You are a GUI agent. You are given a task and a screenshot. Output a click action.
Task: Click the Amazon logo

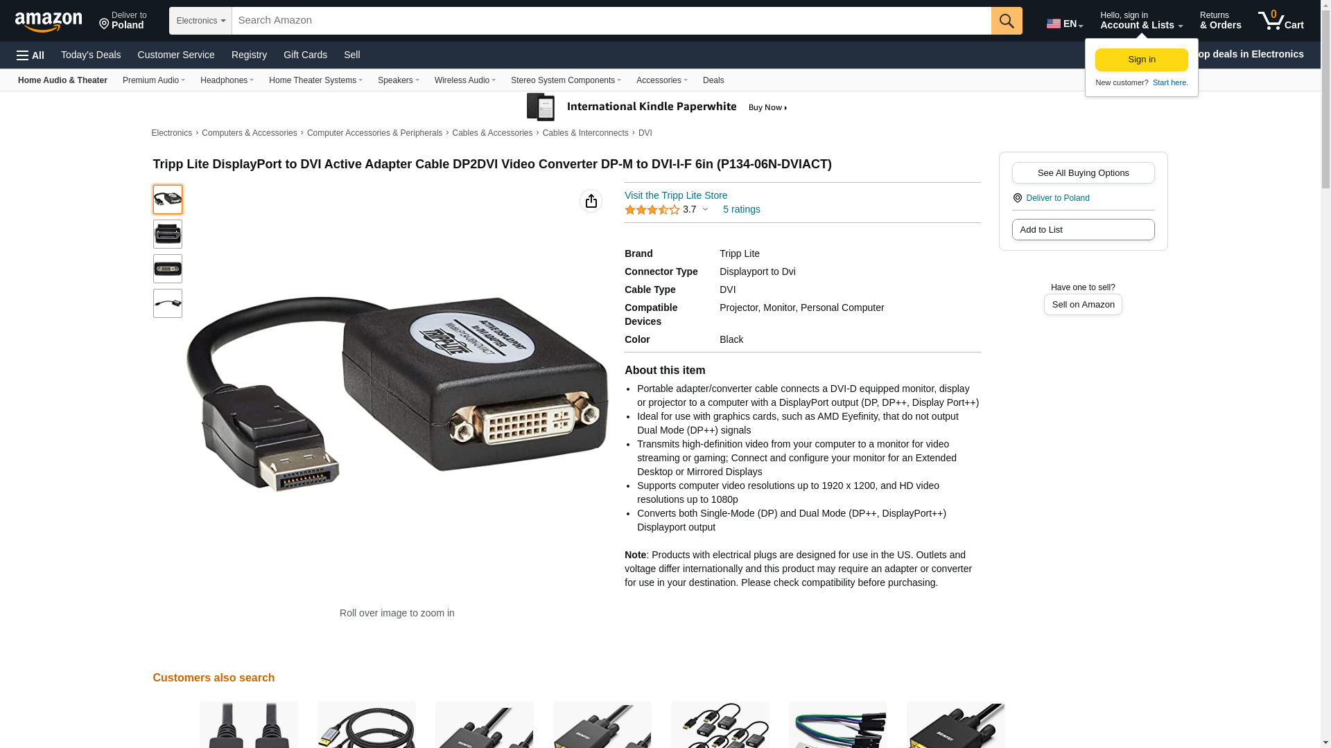(49, 21)
